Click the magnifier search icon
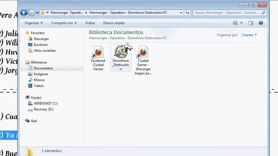This screenshot has width=278, height=156. click(x=264, y=13)
